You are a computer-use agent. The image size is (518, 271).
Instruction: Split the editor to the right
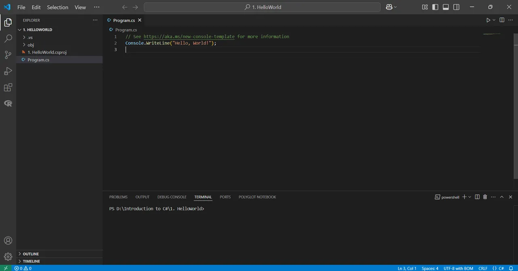point(502,20)
